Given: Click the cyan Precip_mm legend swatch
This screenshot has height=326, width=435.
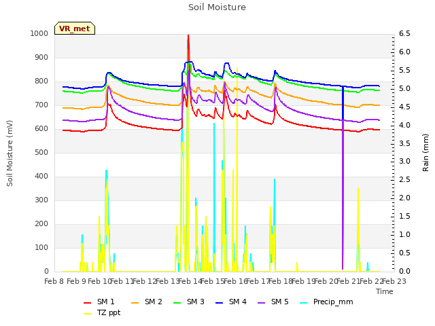Looking at the screenshot, I should (x=304, y=303).
